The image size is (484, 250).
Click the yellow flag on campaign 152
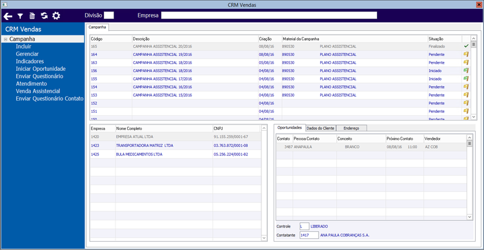tap(466, 103)
